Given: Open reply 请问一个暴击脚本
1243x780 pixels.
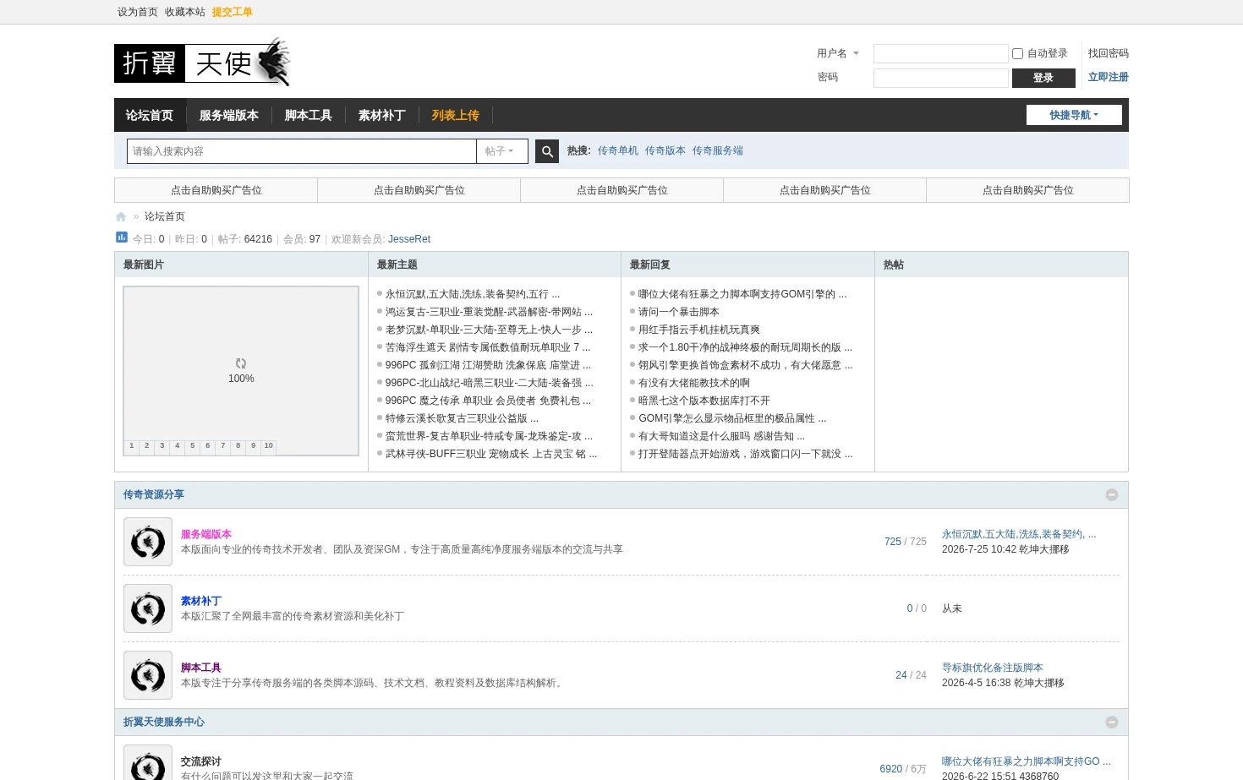Looking at the screenshot, I should tap(679, 312).
